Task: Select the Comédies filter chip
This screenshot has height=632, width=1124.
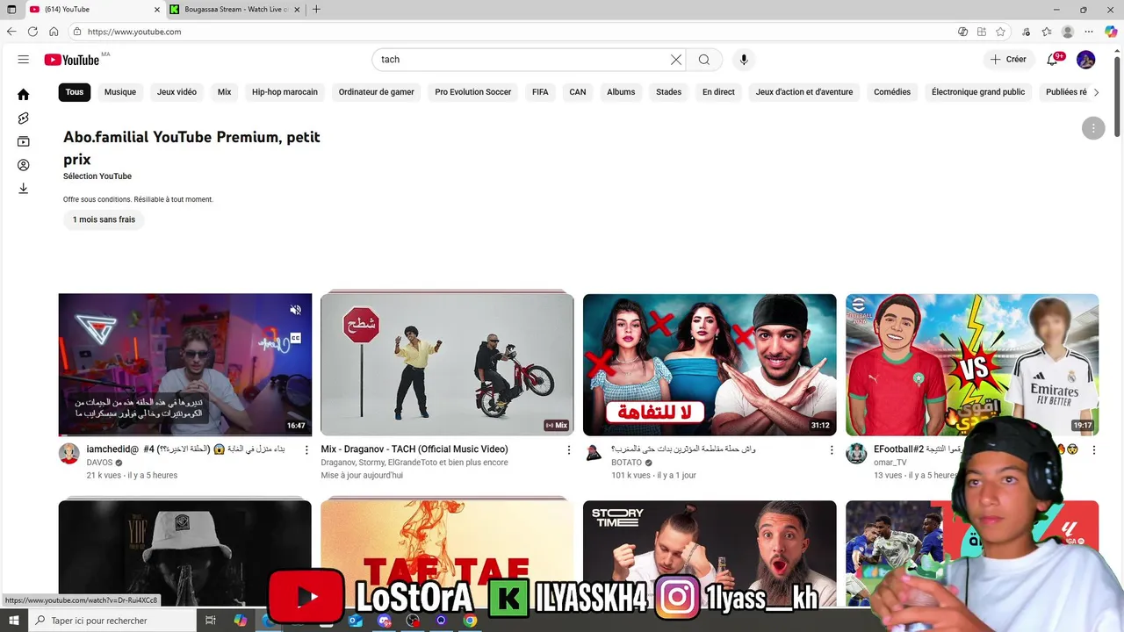Action: pos(892,92)
